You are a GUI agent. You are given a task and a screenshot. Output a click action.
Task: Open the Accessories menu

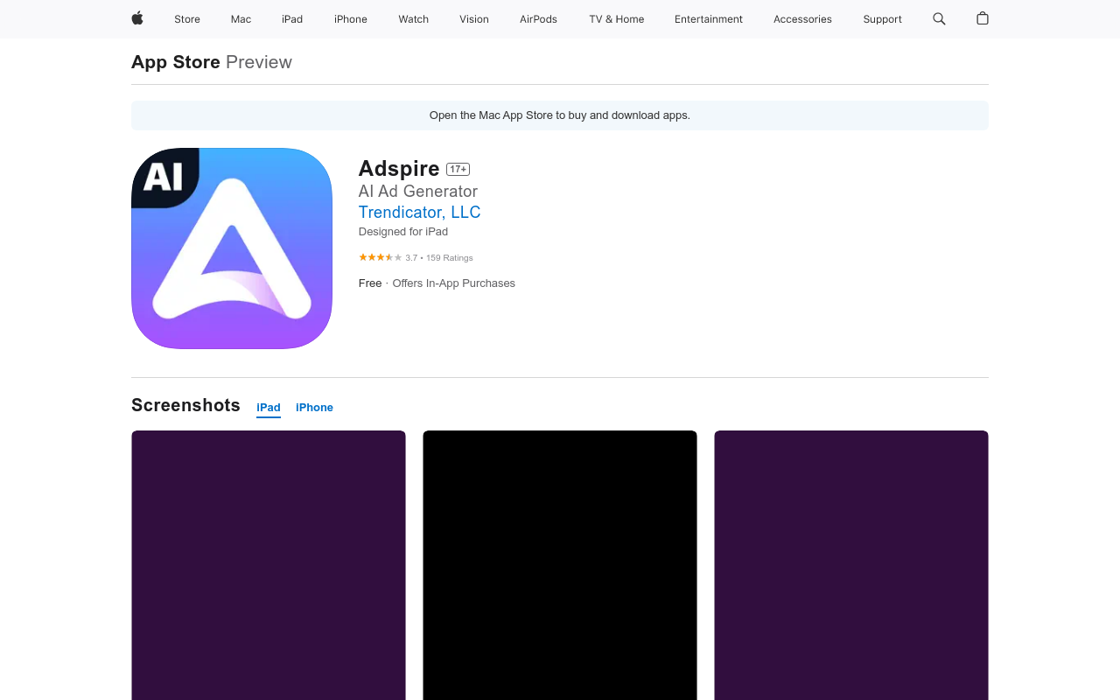pos(802,19)
